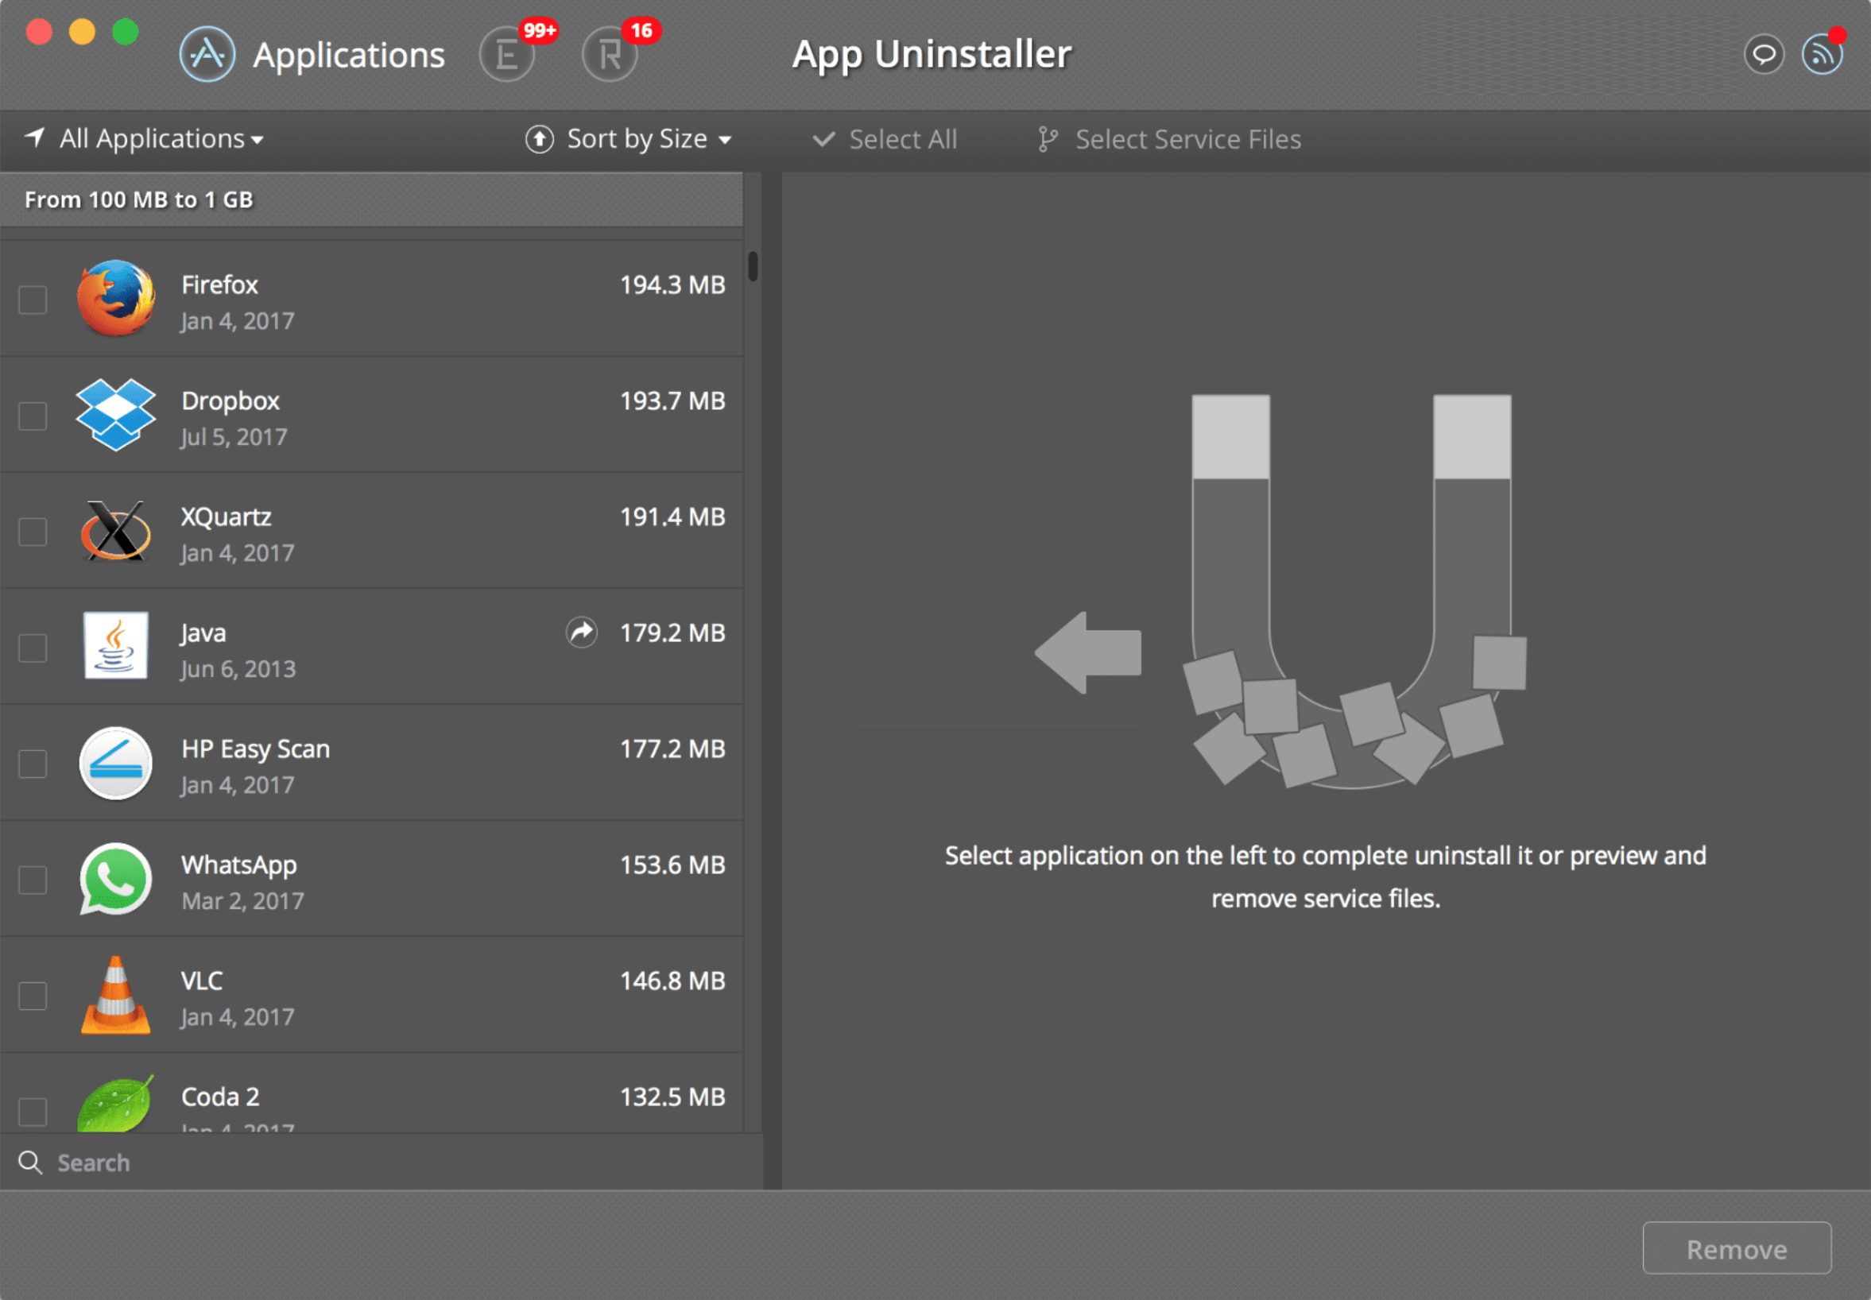Open the feedback speech bubble icon
1871x1300 pixels.
1764,55
